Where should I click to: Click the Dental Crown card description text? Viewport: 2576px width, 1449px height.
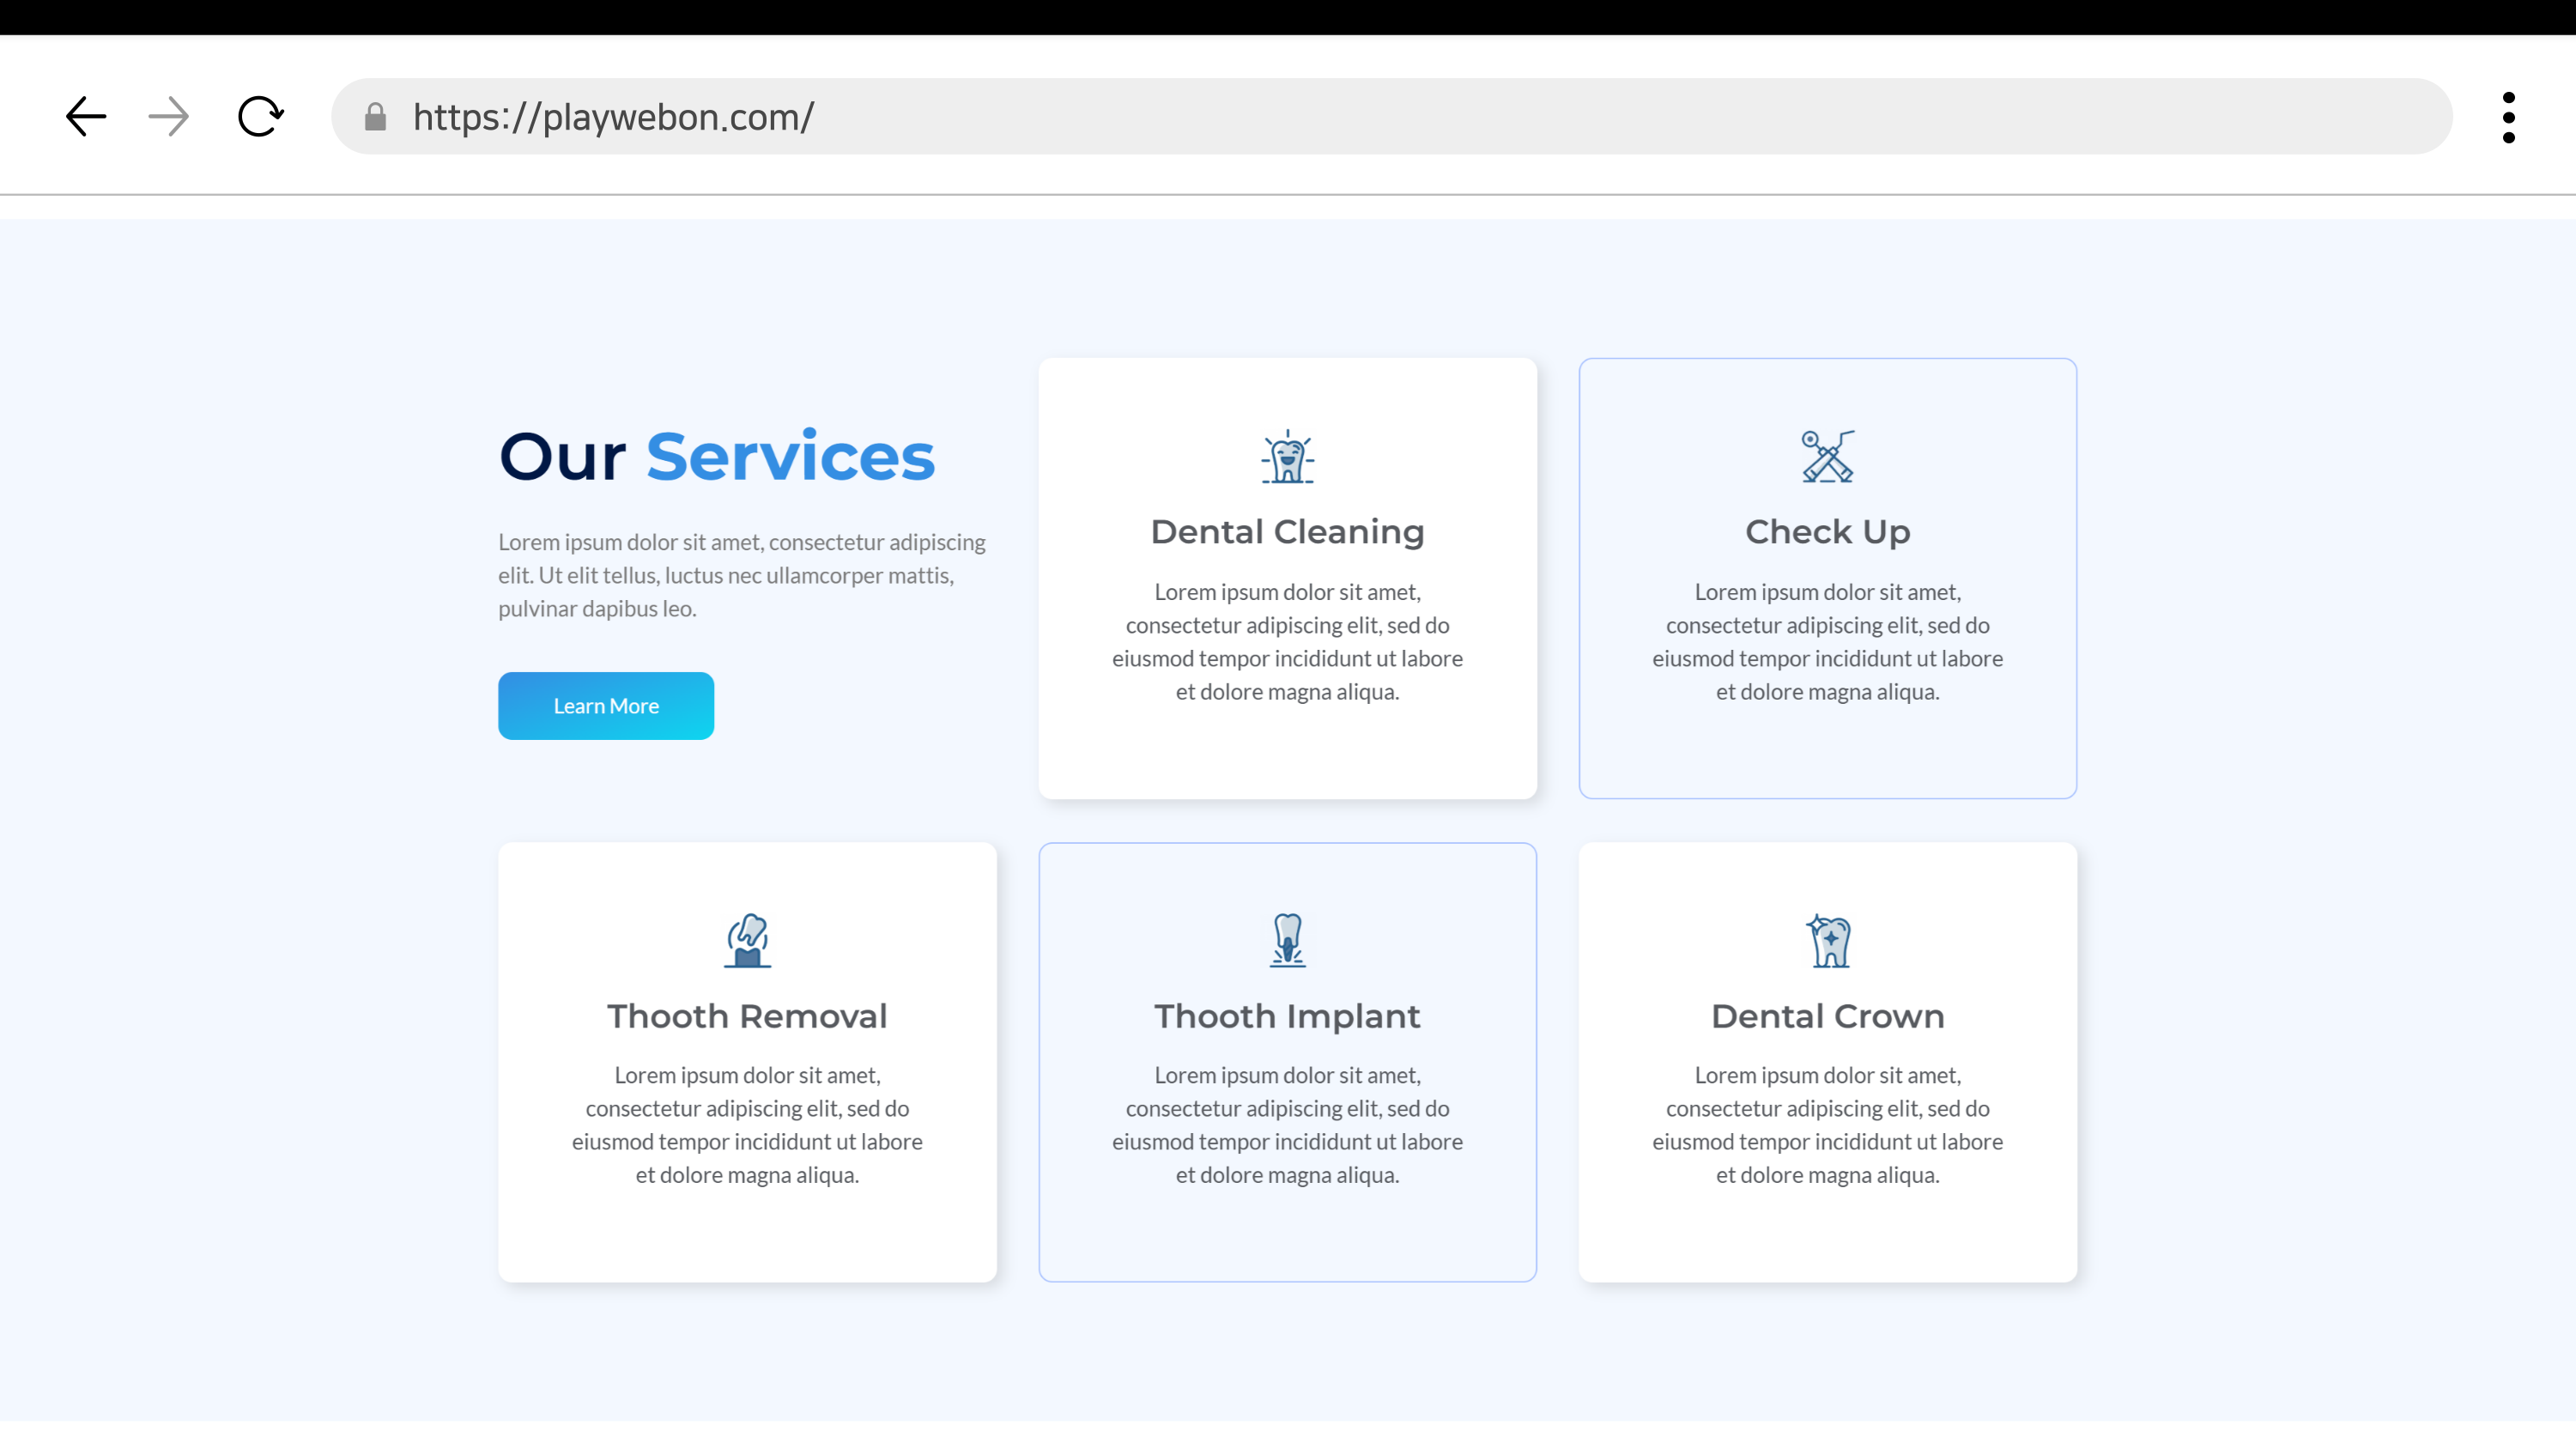click(x=1827, y=1125)
